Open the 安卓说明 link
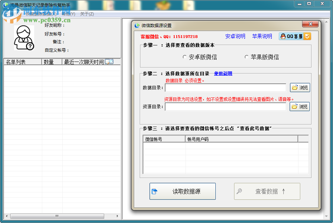 235,36
